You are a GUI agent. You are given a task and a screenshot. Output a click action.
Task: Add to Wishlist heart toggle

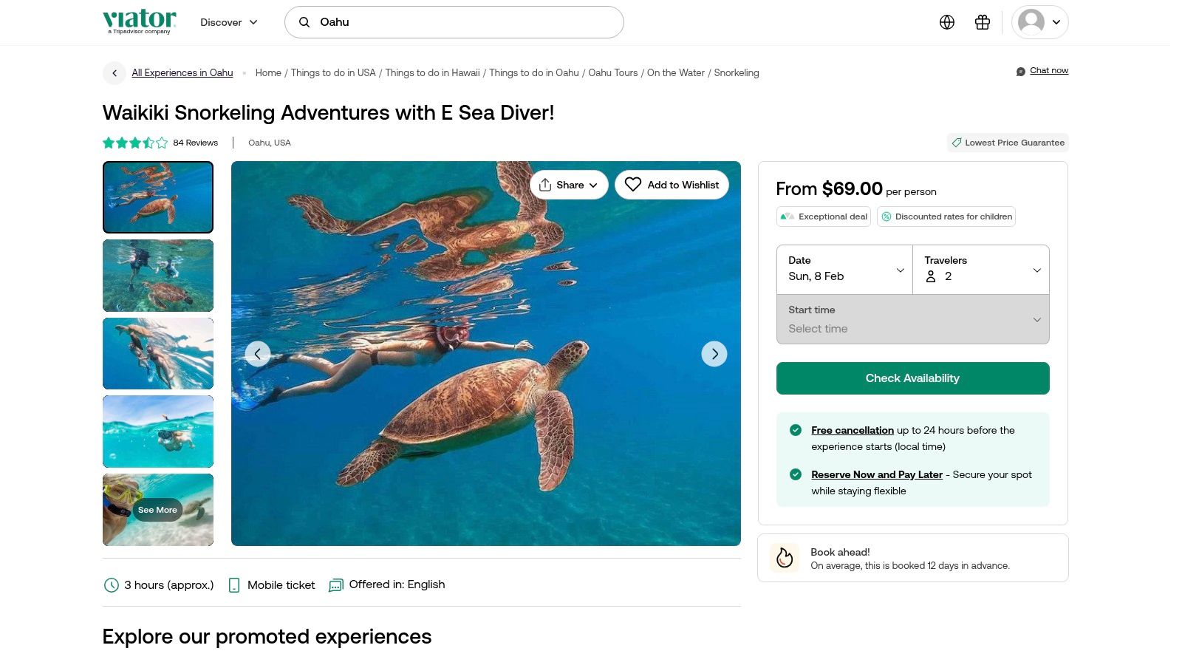[x=672, y=185]
